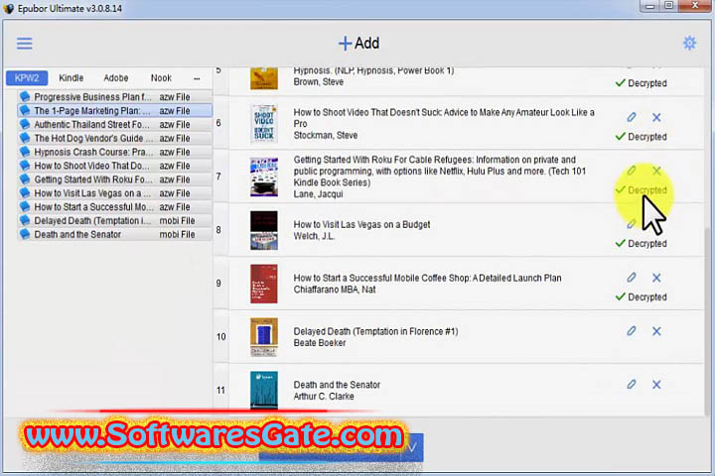715x476 pixels.
Task: Switch to the KPW2 tab
Action: click(27, 78)
